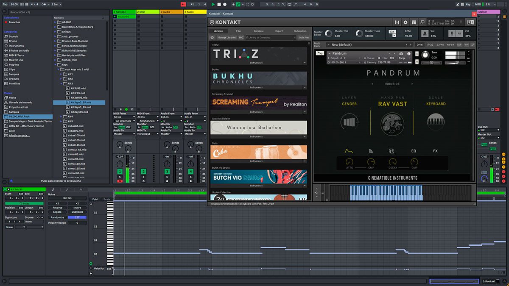
Task: Click Kontakt metronome icon
Action: coord(425,33)
